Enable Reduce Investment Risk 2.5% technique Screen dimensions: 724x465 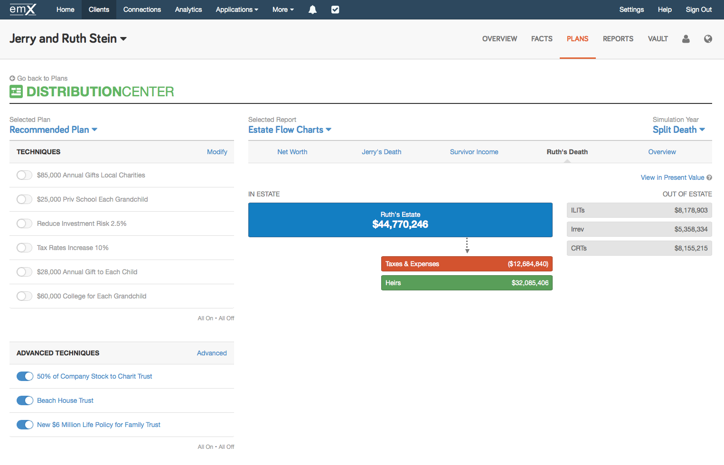click(24, 223)
